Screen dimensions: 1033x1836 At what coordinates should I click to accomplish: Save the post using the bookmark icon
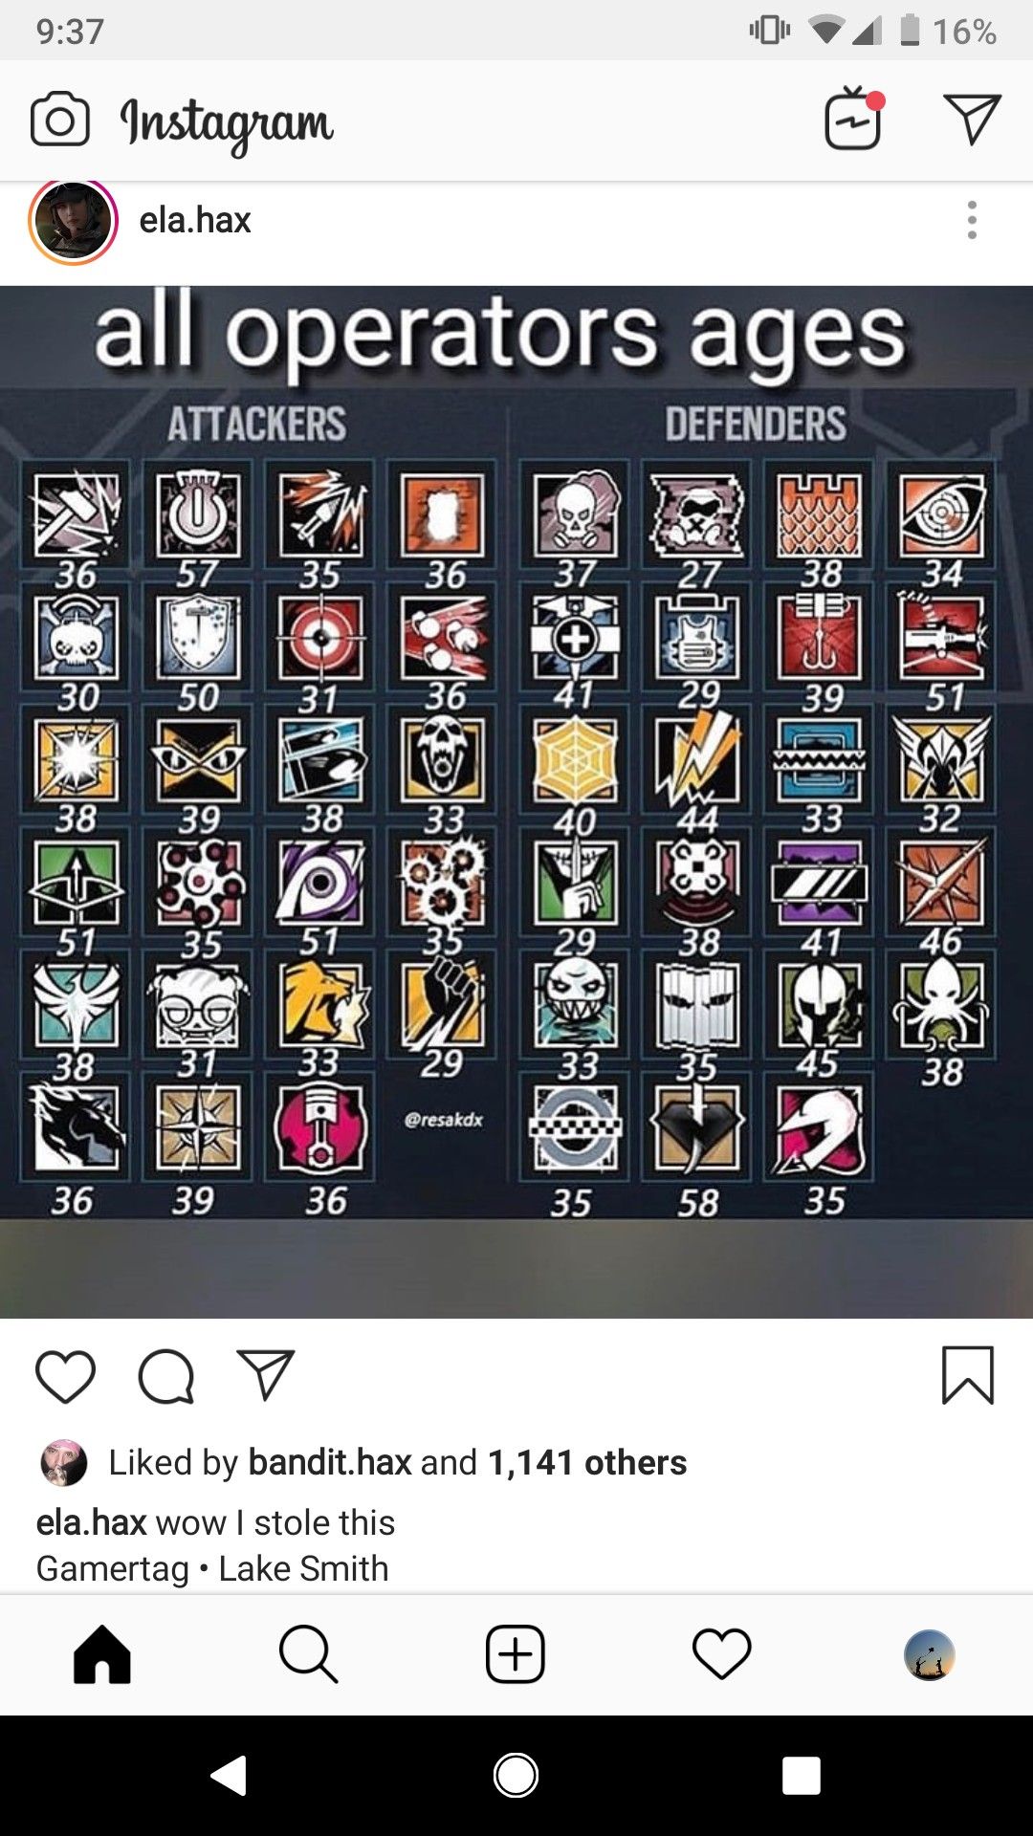(968, 1375)
